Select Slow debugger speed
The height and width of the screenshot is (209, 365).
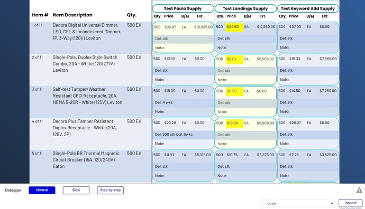[x=76, y=190]
